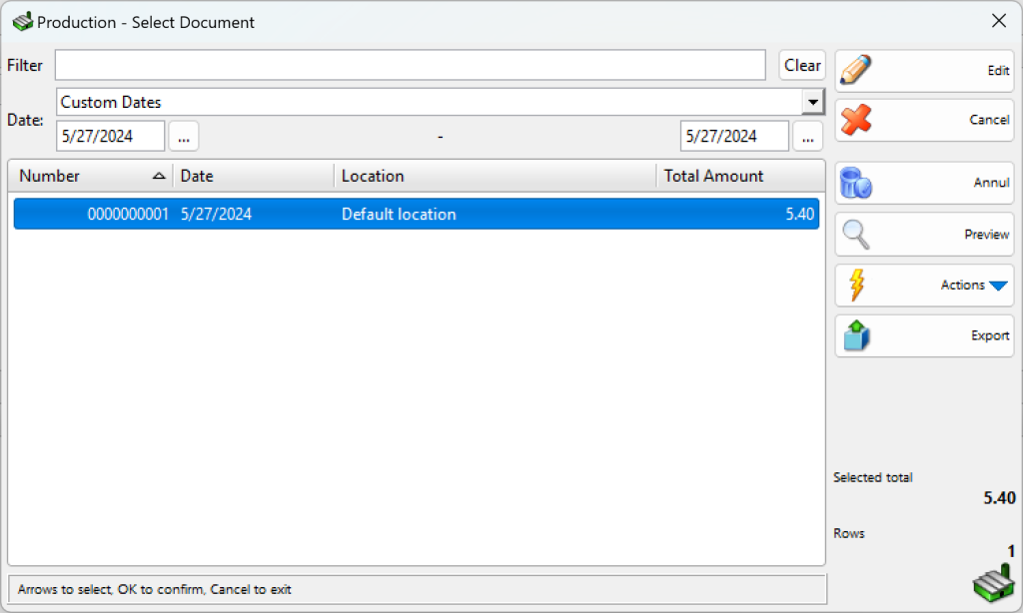Select document row 0000000001
Image resolution: width=1023 pixels, height=613 pixels.
(416, 214)
